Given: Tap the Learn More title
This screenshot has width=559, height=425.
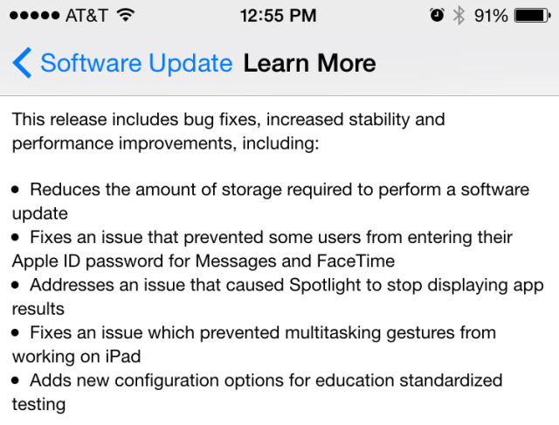Looking at the screenshot, I should coord(309,63).
